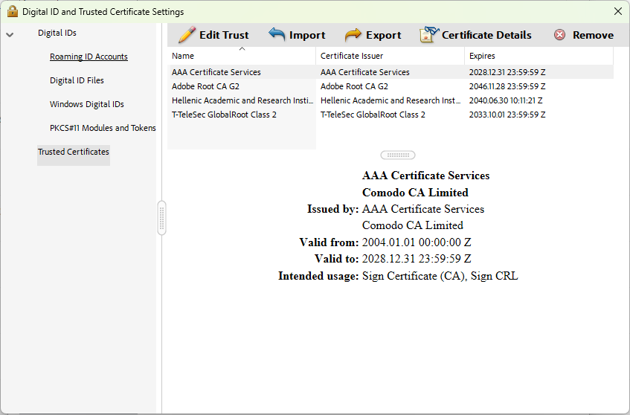The width and height of the screenshot is (630, 415).
Task: Open PKCS#11 Modules and Tokens
Action: click(x=103, y=128)
